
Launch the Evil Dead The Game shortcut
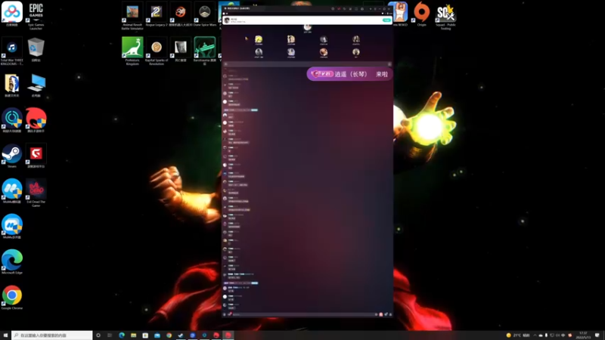(36, 193)
